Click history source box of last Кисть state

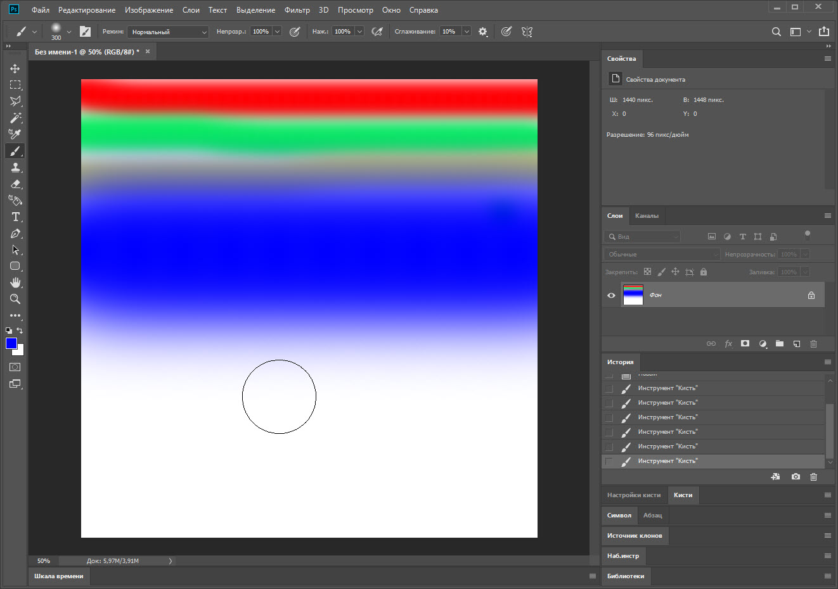(x=609, y=461)
